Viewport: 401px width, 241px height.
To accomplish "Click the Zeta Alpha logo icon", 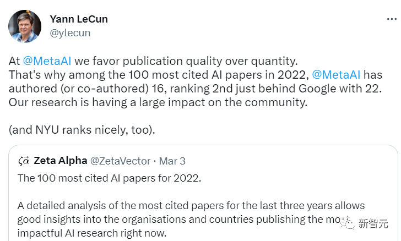I will coord(24,161).
